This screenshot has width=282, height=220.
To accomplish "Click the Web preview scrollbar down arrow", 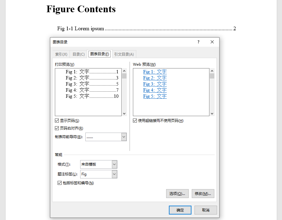I will pos(212,113).
